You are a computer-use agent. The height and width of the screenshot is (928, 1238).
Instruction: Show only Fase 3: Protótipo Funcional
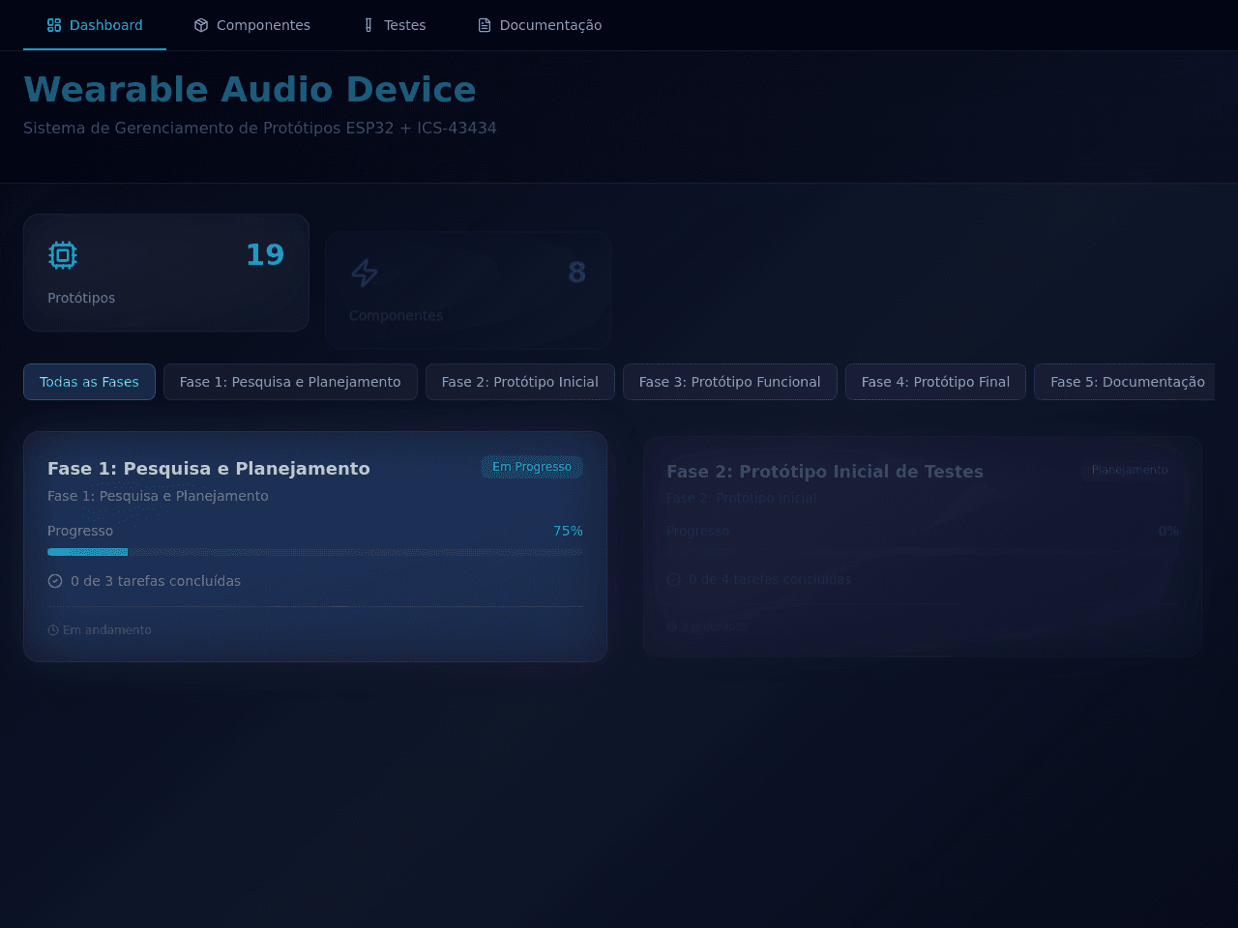(x=730, y=382)
